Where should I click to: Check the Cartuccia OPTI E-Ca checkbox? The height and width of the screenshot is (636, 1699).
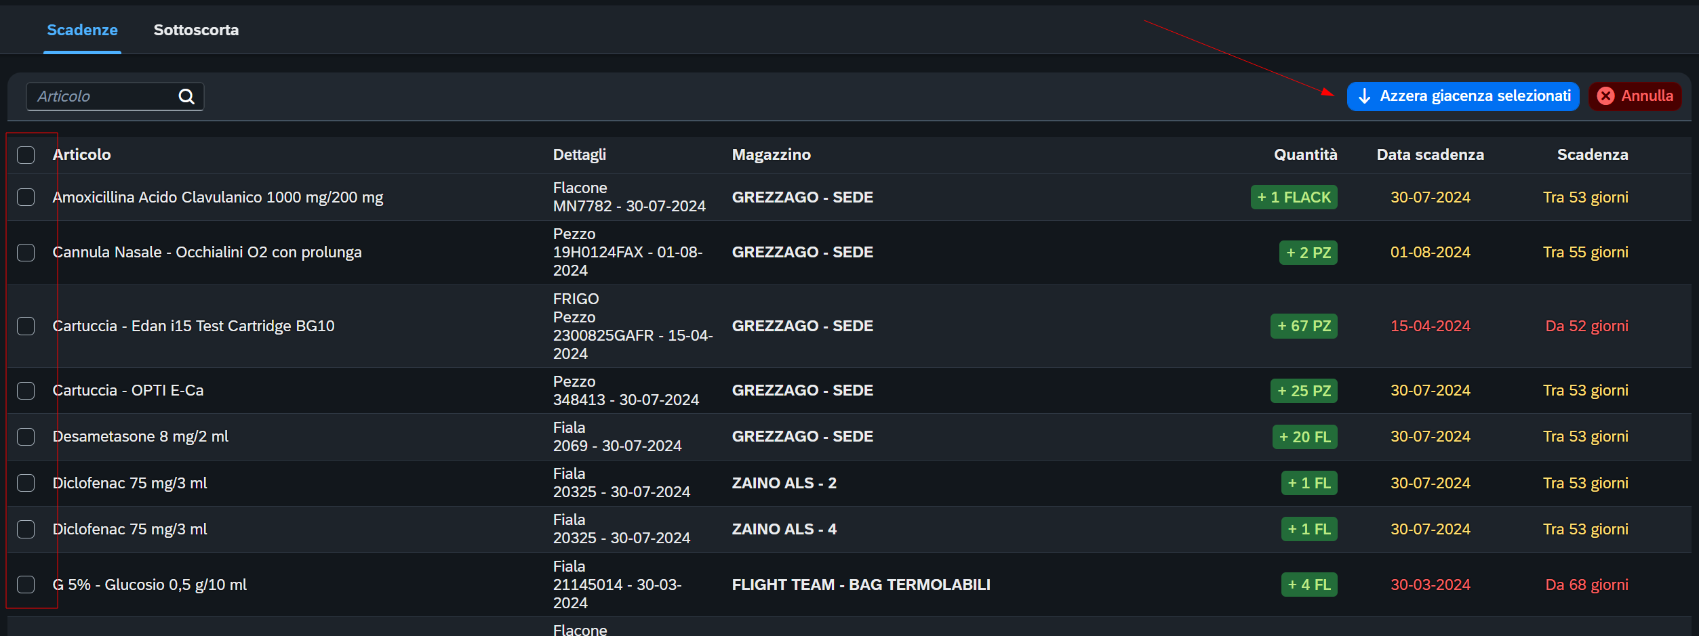[x=26, y=391]
